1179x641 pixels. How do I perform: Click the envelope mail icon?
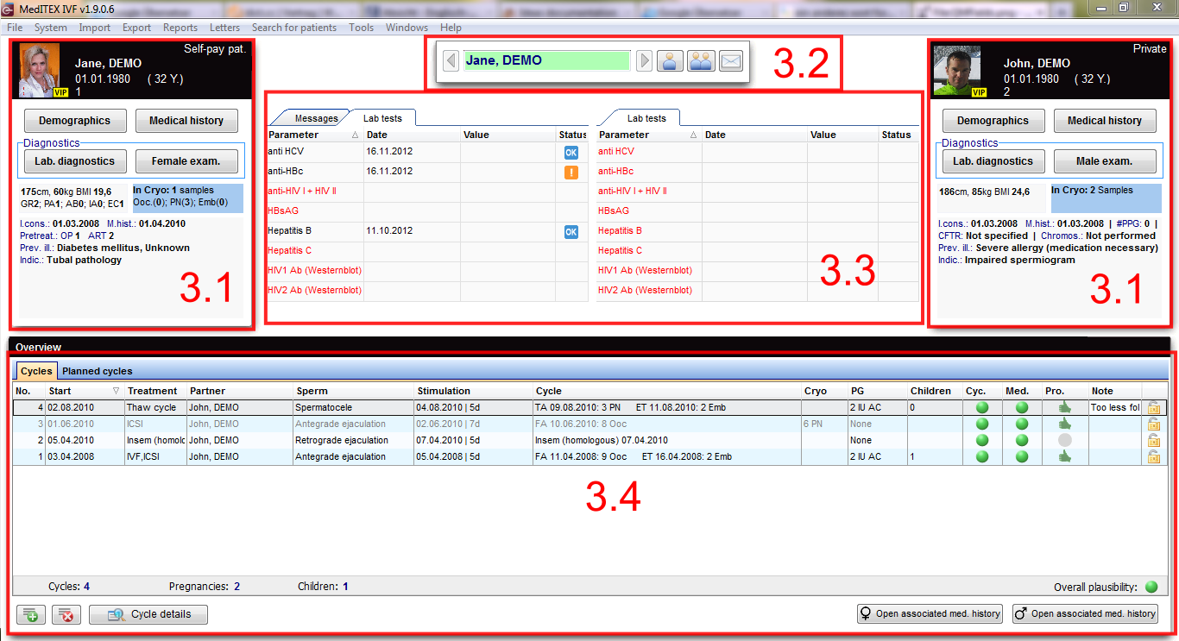point(731,61)
